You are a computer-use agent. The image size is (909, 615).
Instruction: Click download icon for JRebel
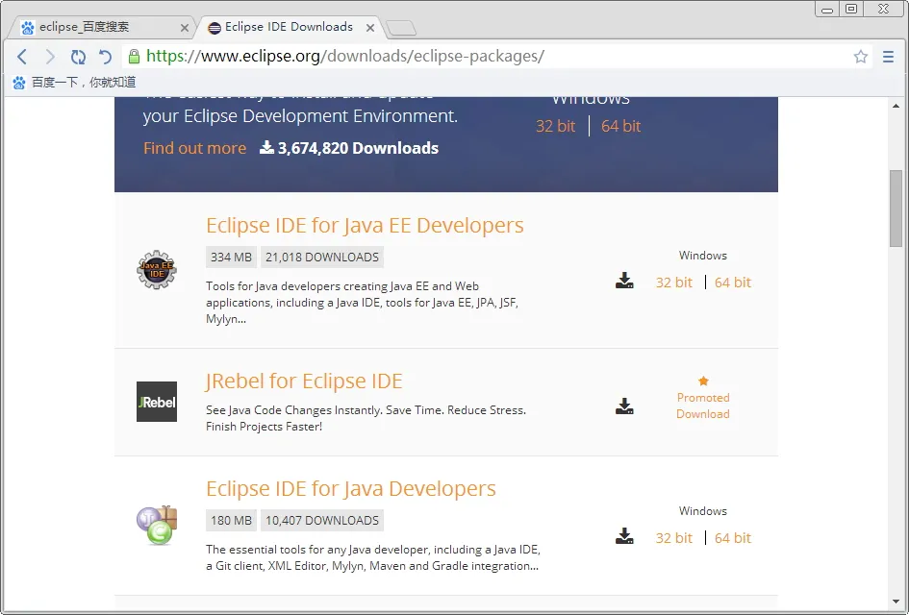[625, 406]
